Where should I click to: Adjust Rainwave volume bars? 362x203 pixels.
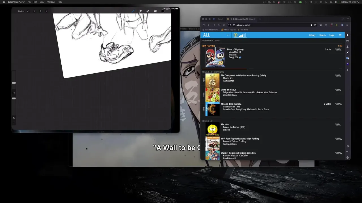tap(243, 35)
